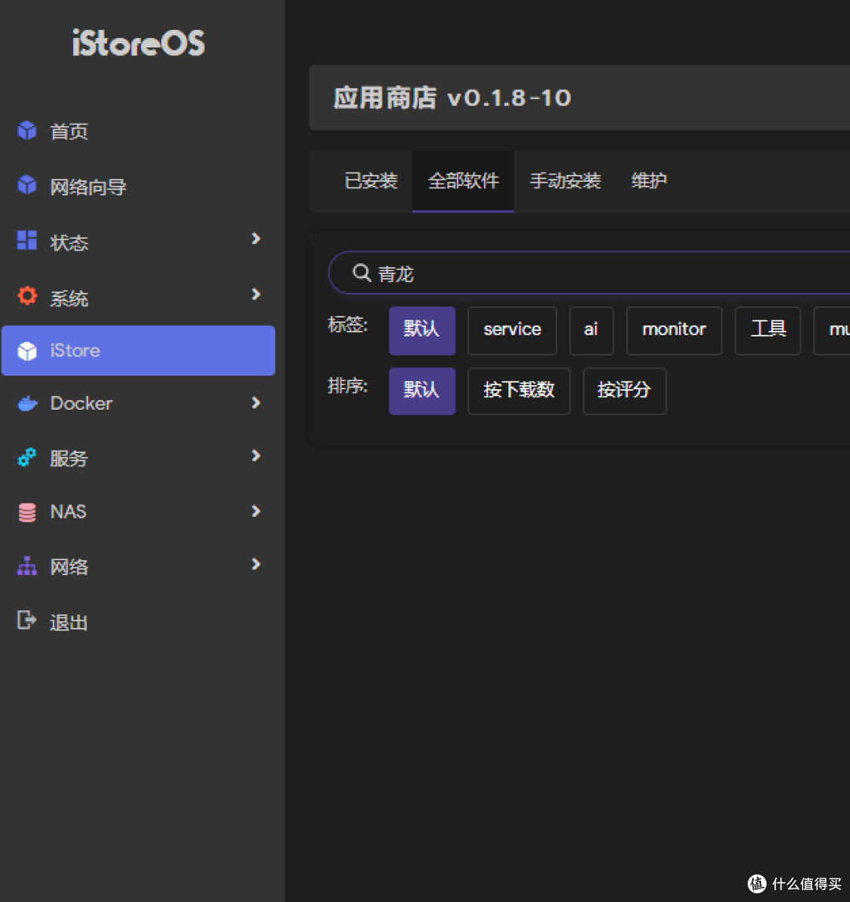Image resolution: width=850 pixels, height=902 pixels.
Task: Open the 维护 tab
Action: pos(649,181)
